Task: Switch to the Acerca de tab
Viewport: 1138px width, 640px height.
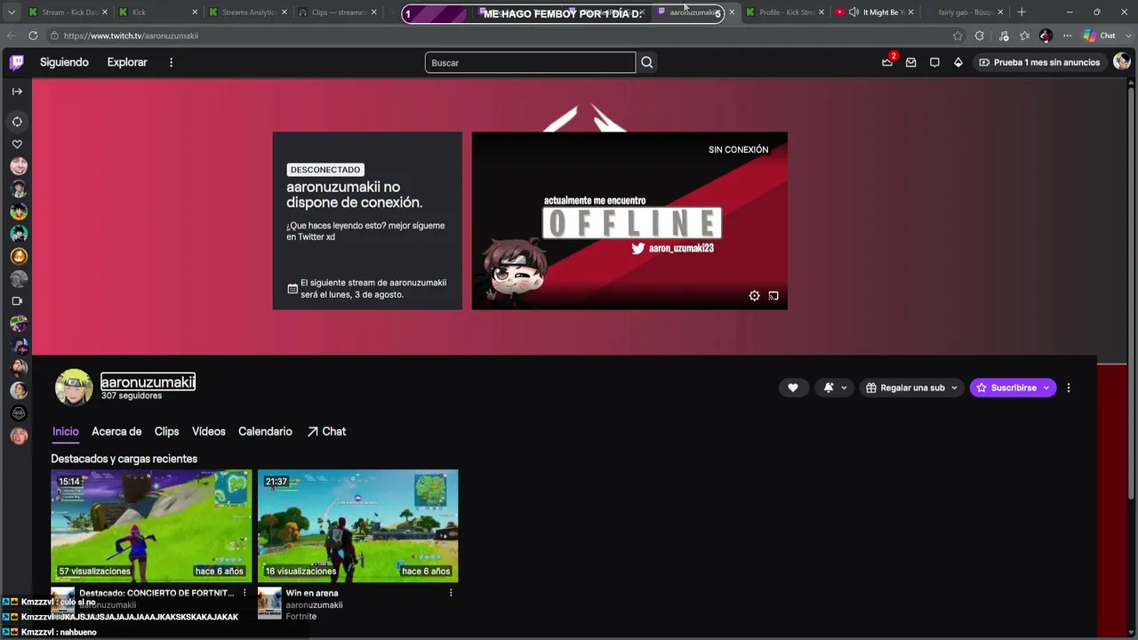Action: pos(116,431)
